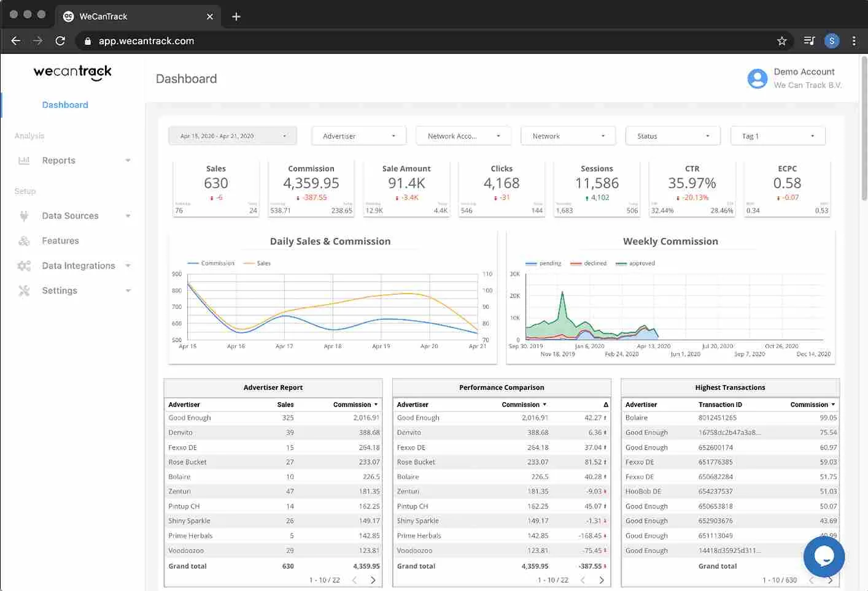The image size is (868, 591).
Task: Switch to the Dashboard section
Action: tap(65, 105)
